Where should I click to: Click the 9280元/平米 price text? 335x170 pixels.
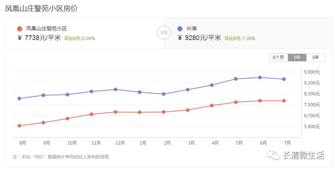203,38
